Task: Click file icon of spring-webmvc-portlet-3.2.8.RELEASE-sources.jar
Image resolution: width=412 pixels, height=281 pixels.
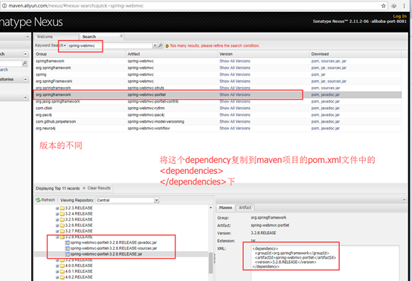Action: (67, 248)
